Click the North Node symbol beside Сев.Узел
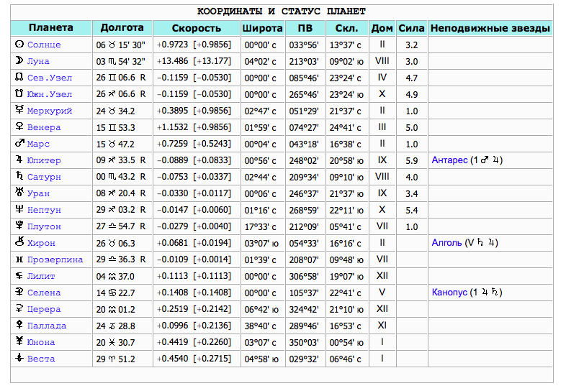This screenshot has width=566, height=391. [19, 78]
